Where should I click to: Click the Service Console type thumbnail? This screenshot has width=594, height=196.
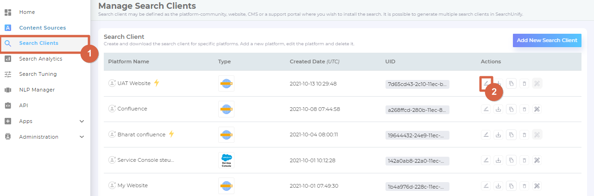pyautogui.click(x=226, y=160)
